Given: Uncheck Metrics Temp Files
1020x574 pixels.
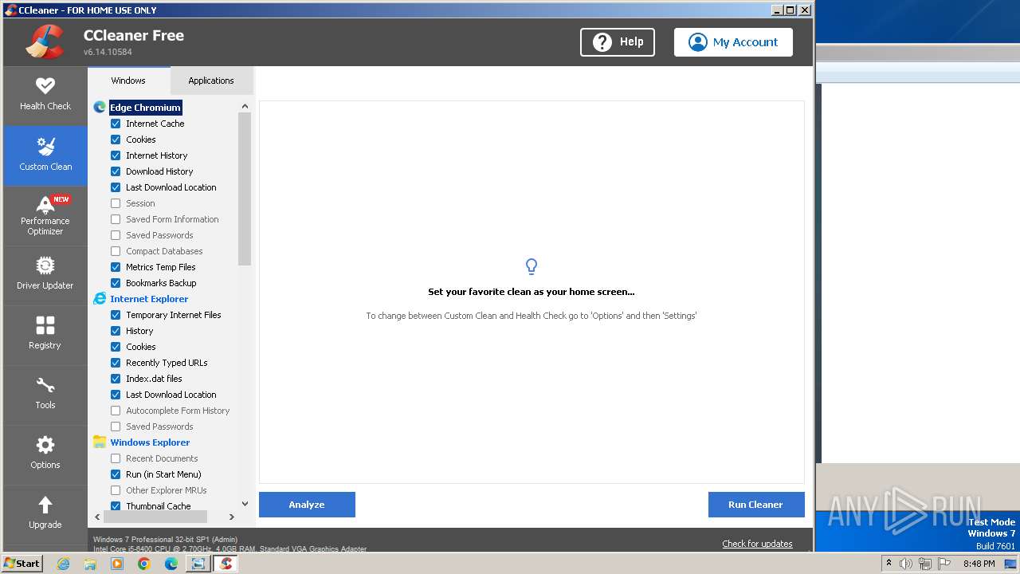Looking at the screenshot, I should pos(116,267).
